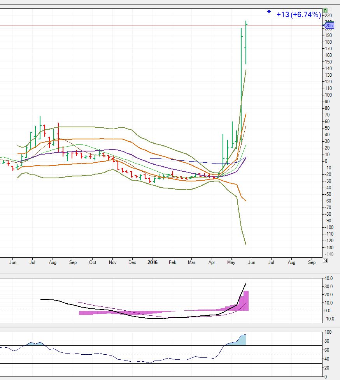This screenshot has height=380, width=340.
Task: Select the latest green price bar
Action: click(x=246, y=42)
